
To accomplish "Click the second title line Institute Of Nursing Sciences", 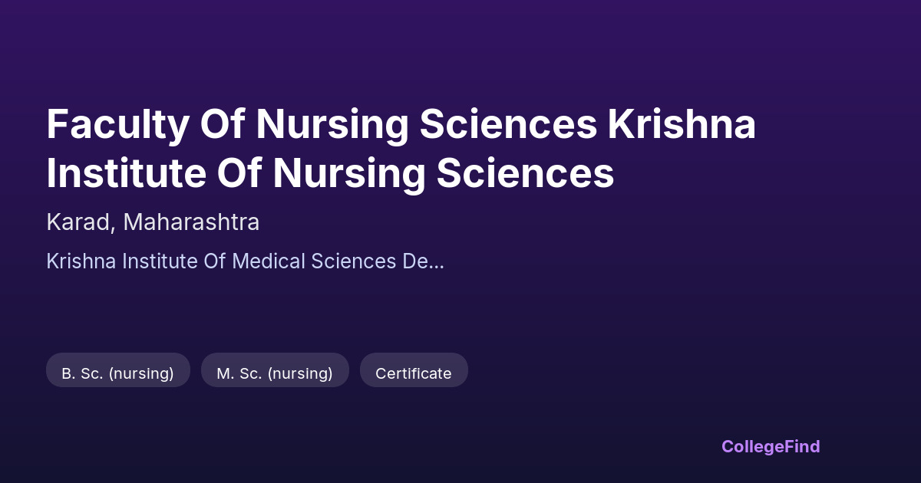I will click(330, 173).
